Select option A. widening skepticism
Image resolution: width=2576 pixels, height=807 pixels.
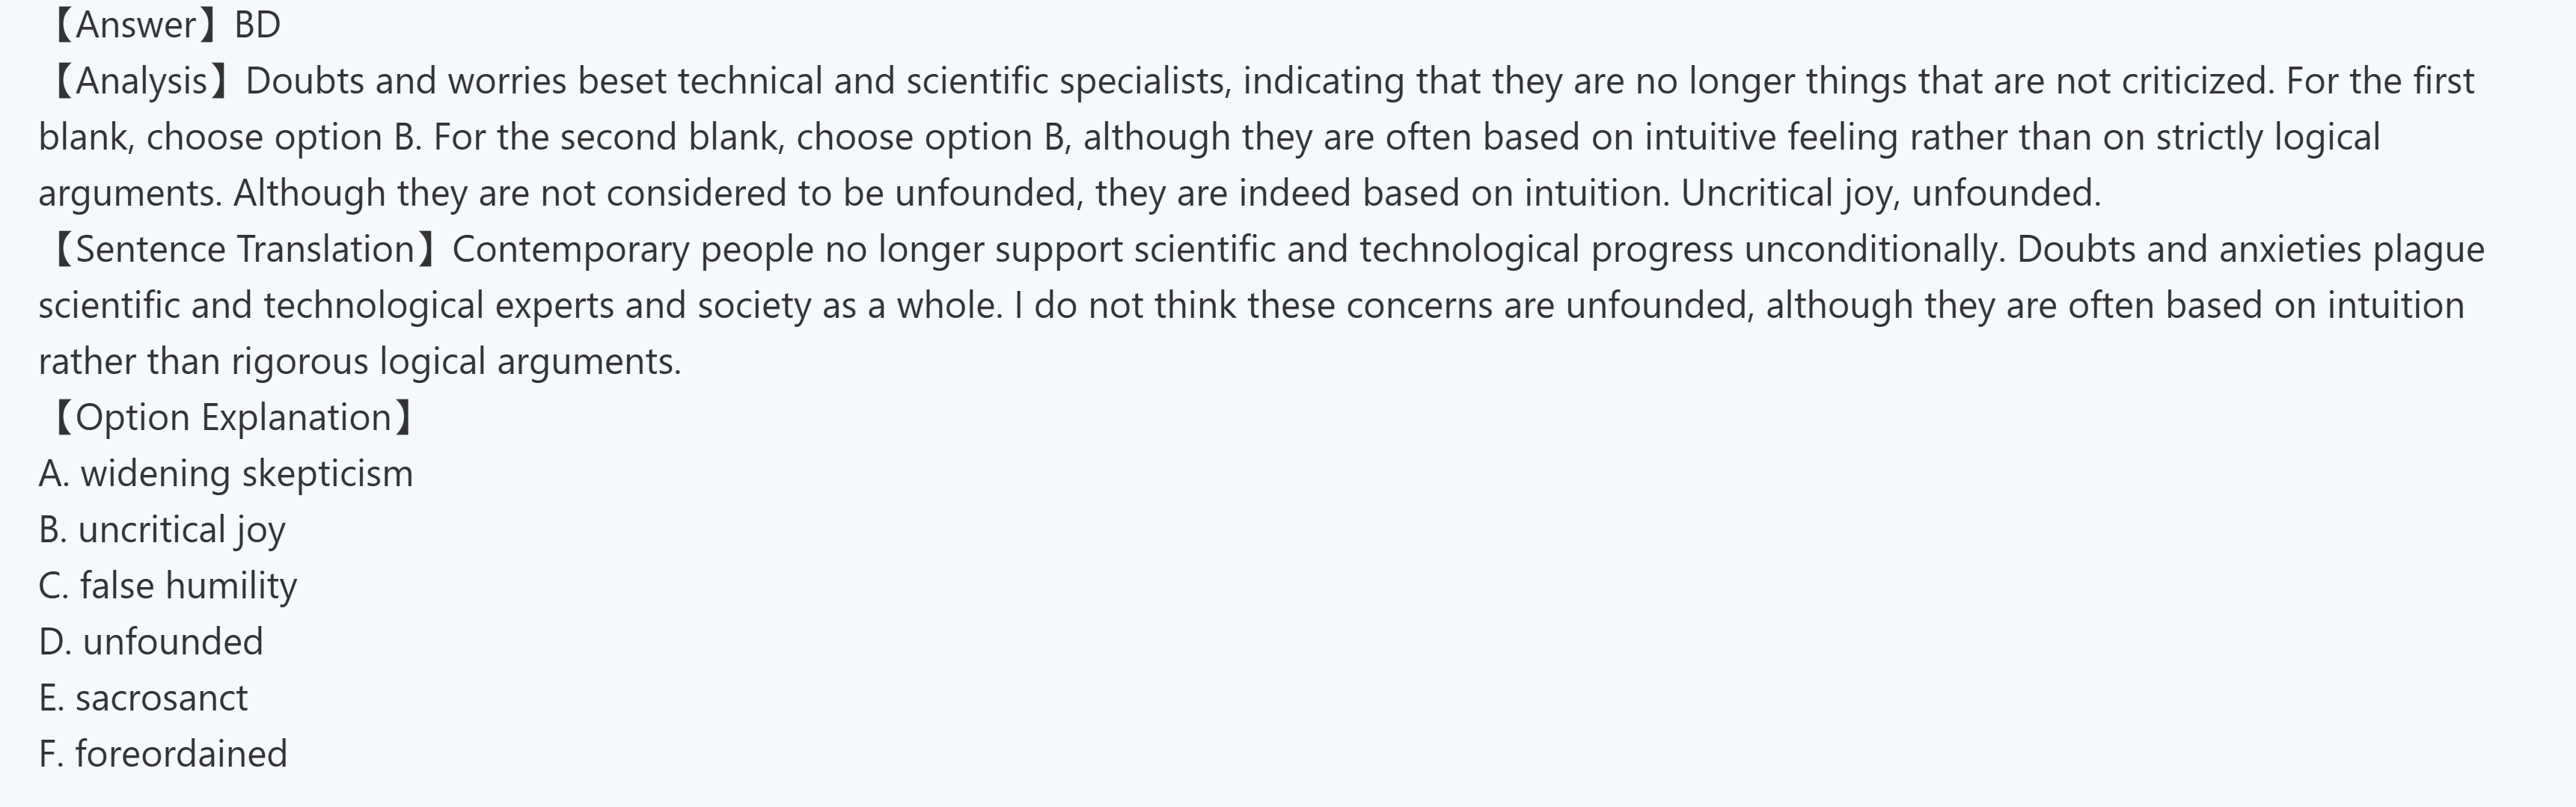click(226, 473)
